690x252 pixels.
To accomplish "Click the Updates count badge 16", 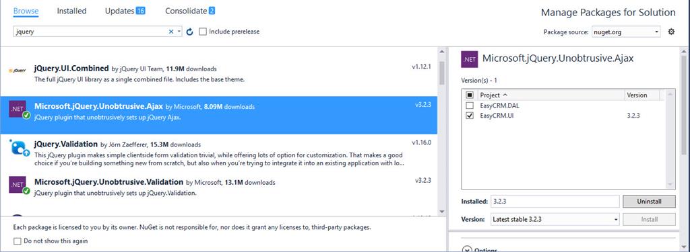I will 140,11.
